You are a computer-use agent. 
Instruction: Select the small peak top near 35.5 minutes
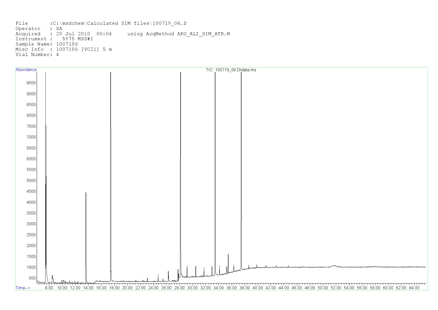click(228, 254)
